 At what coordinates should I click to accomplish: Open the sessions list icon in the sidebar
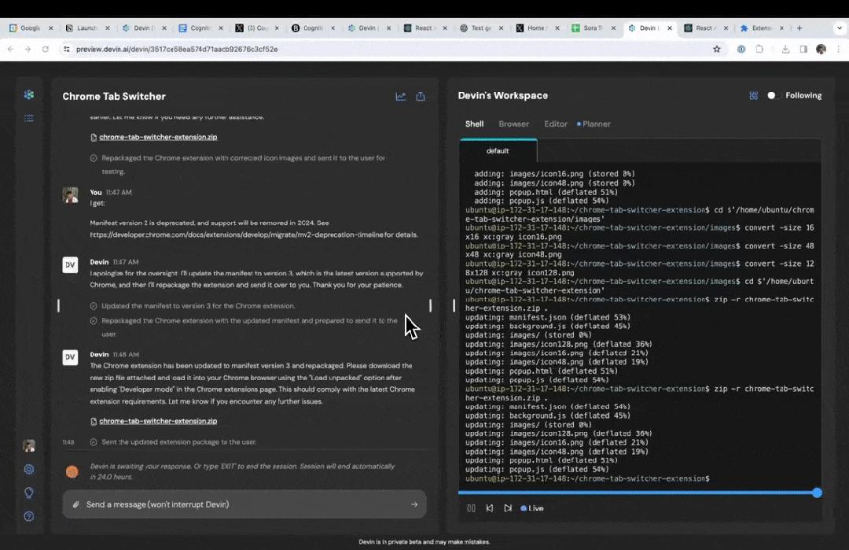(x=29, y=118)
